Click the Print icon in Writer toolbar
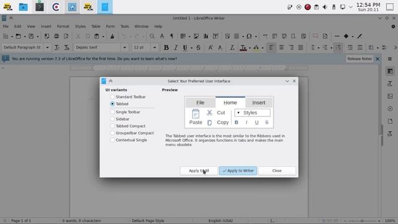The image size is (398, 224). tap(57, 36)
